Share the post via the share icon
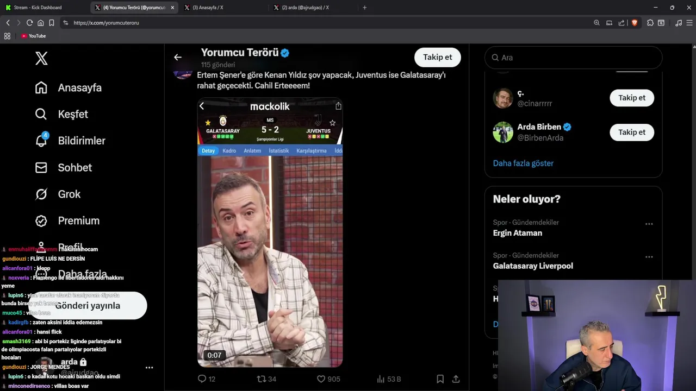Viewport: 696px width, 391px height. point(456,379)
